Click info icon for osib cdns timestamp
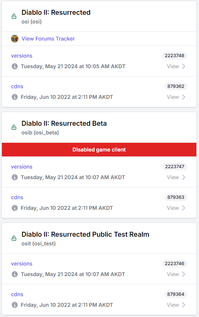Screen dimensions: 199x317 click(15, 208)
